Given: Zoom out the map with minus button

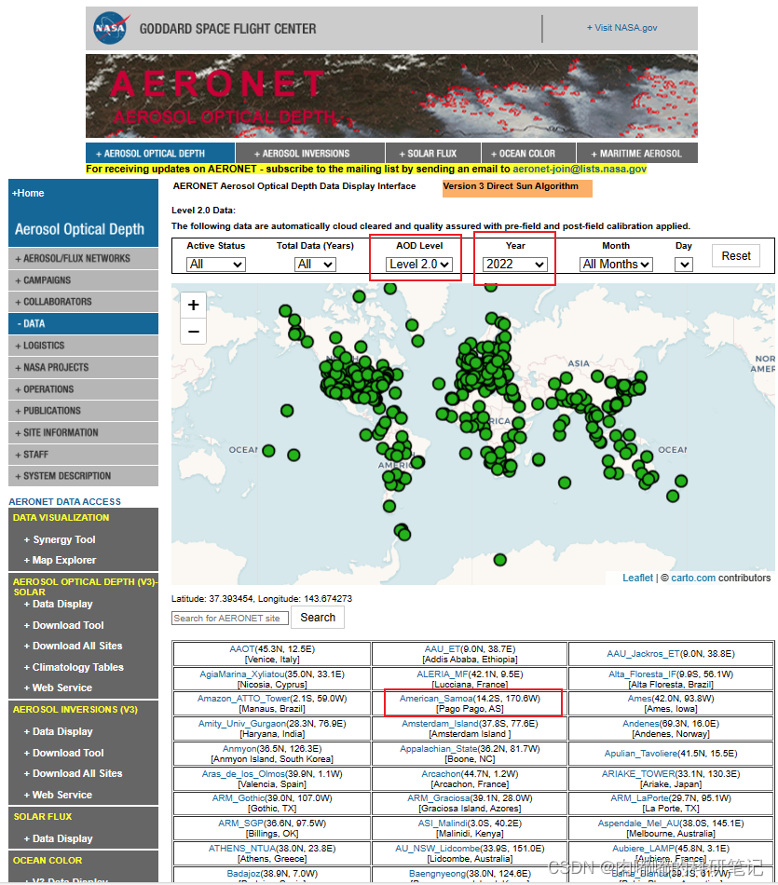Looking at the screenshot, I should (x=193, y=332).
